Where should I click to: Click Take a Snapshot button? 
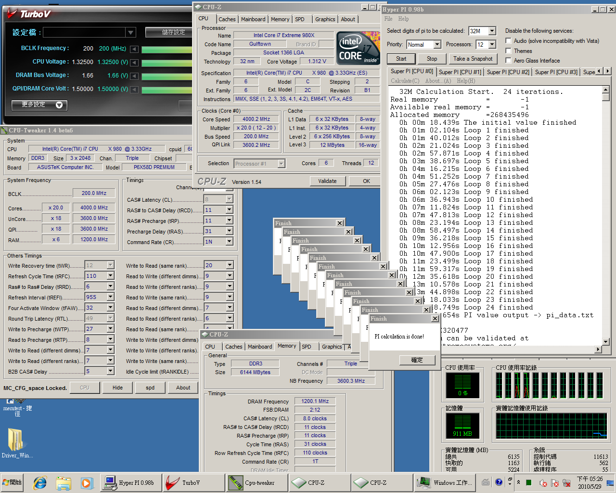473,59
